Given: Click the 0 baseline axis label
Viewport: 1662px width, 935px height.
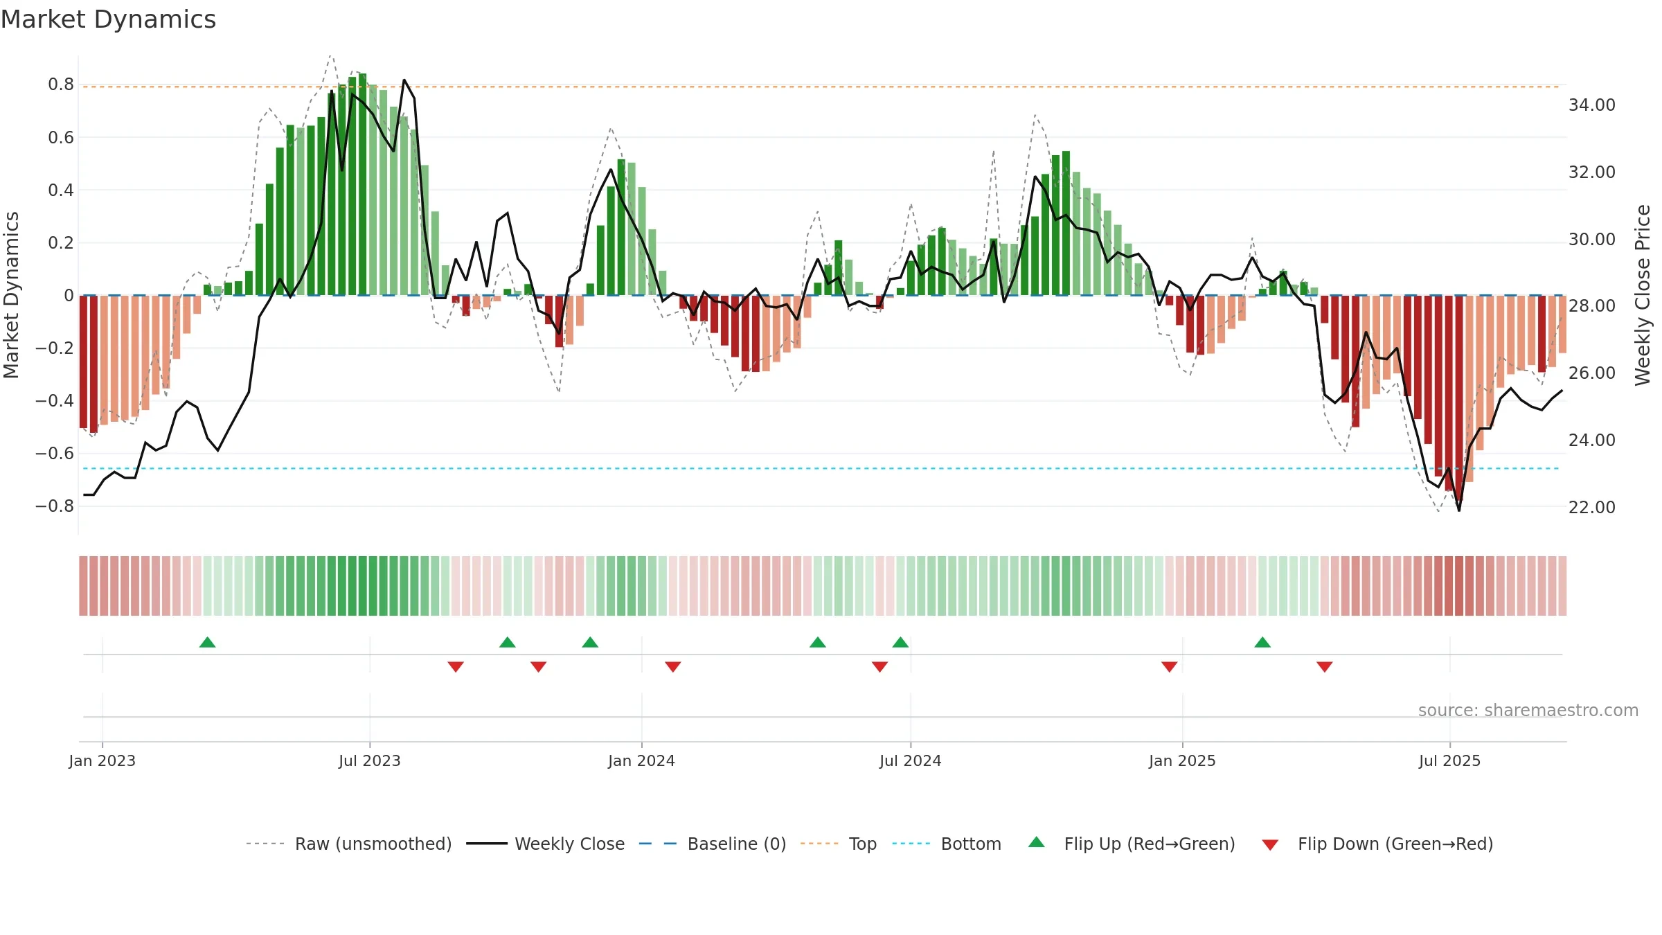Looking at the screenshot, I should pos(69,296).
